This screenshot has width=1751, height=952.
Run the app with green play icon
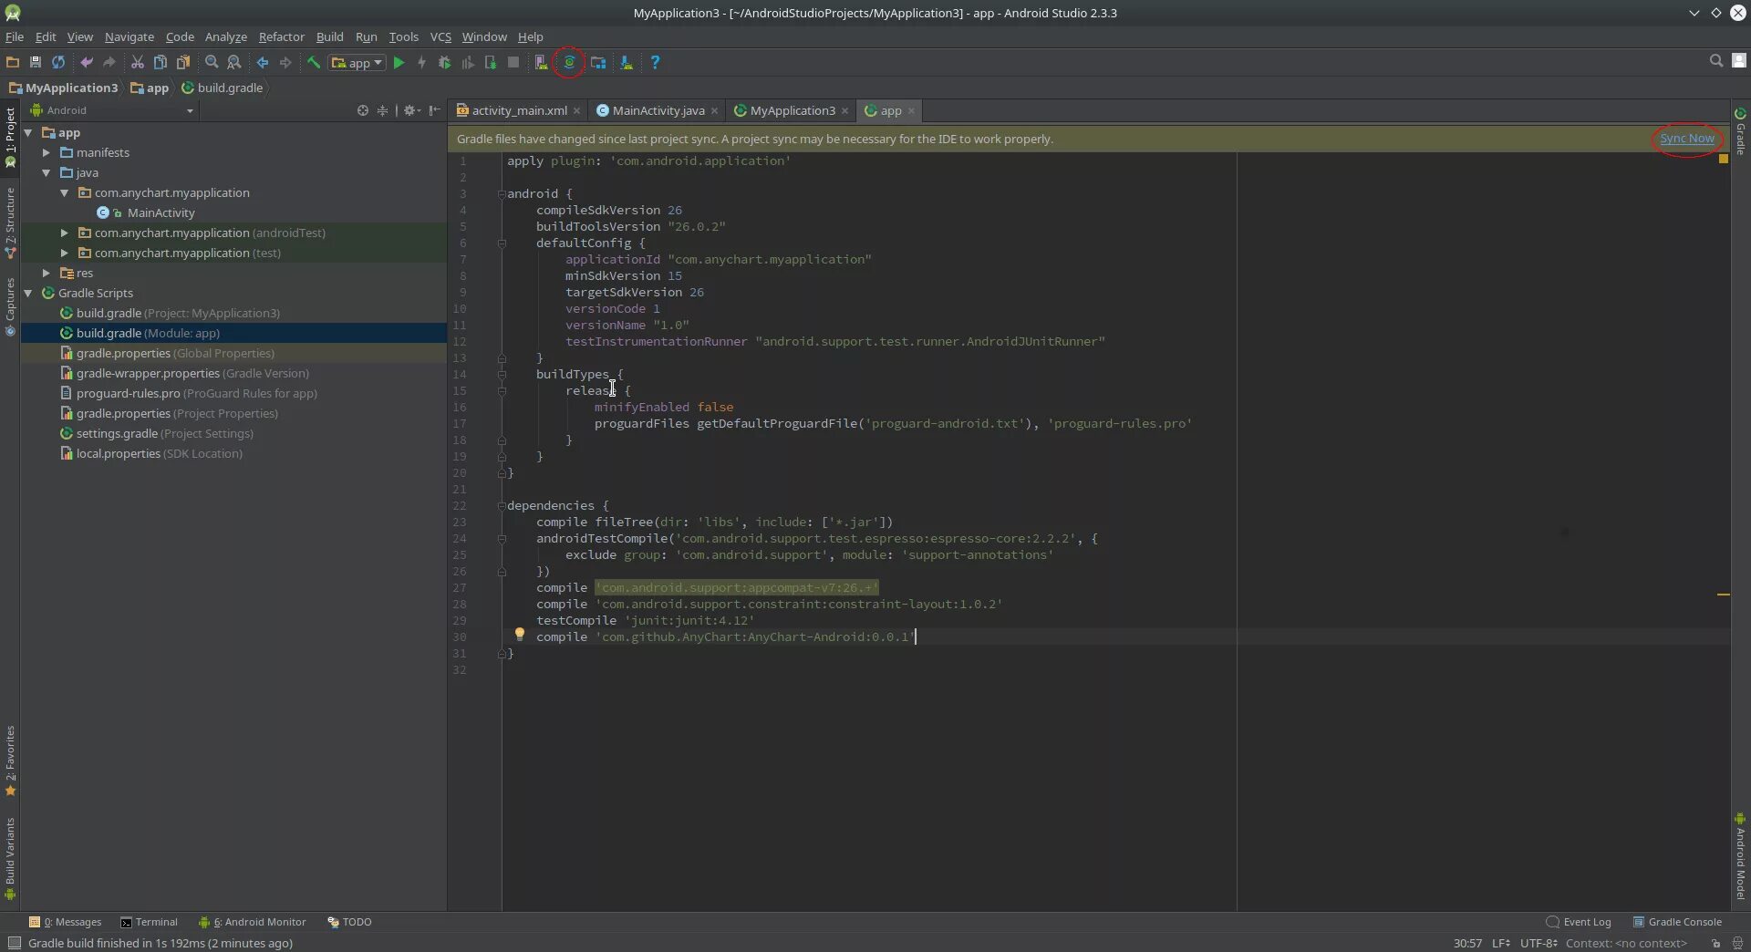click(x=399, y=62)
